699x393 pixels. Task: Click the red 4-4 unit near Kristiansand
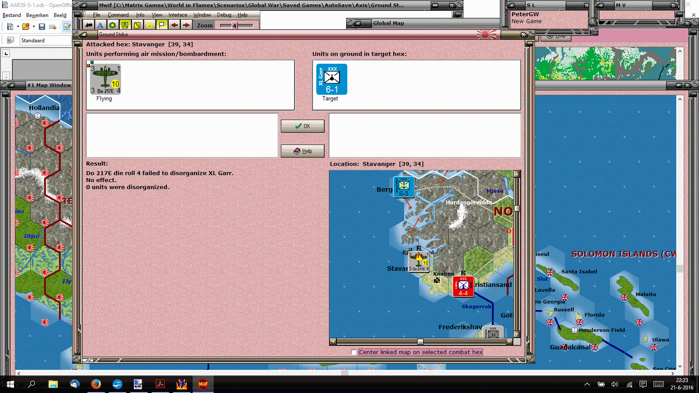coord(463,286)
